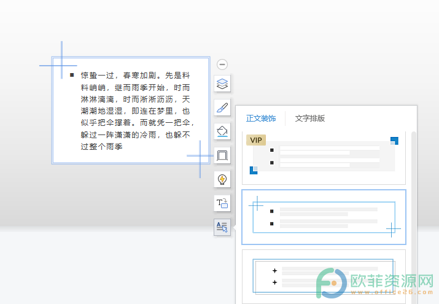439x304 pixels.
Task: Switch to the 文字排版 tab
Action: 310,119
